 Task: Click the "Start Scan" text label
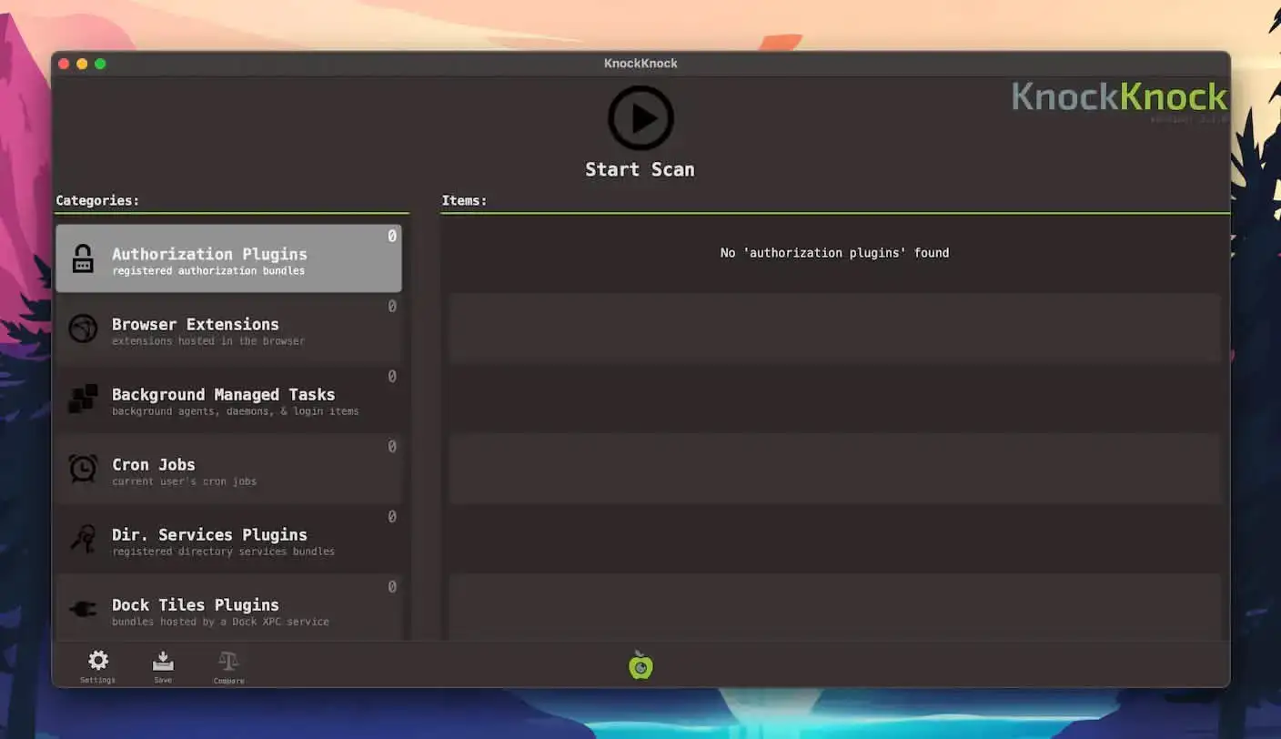(640, 169)
